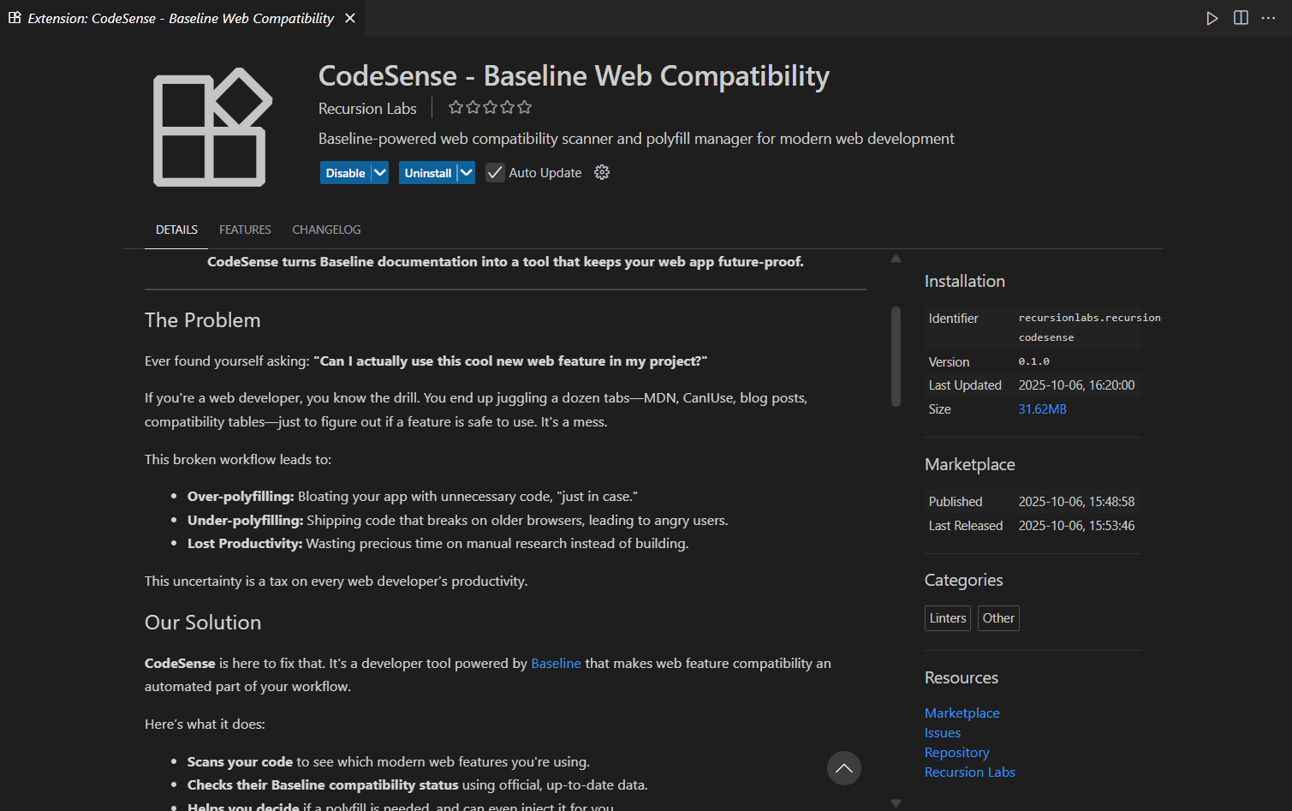Viewport: 1292px width, 811px height.
Task: Click the CodeSense extension logo
Action: (211, 128)
